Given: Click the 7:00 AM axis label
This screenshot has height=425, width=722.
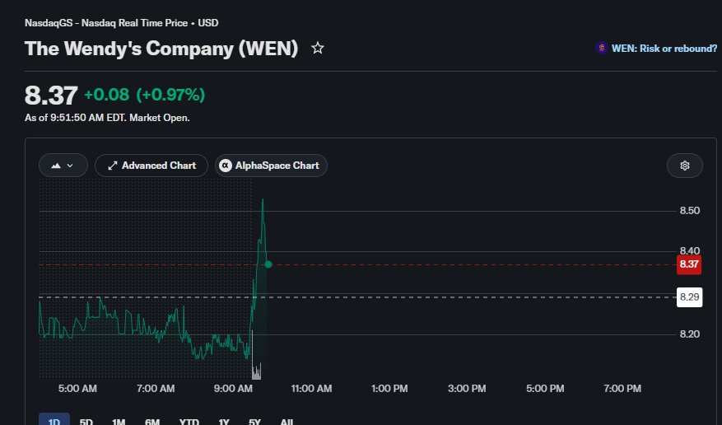Looking at the screenshot, I should 156,389.
